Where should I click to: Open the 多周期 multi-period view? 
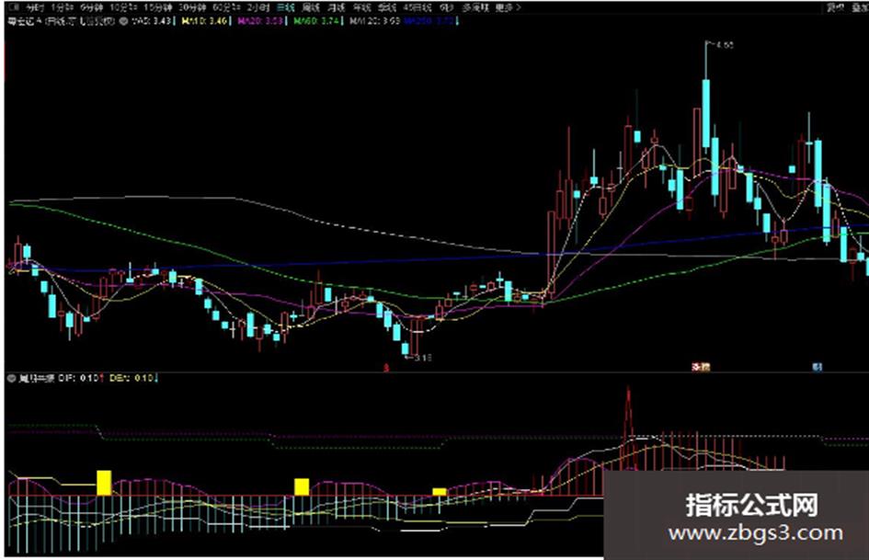click(x=476, y=7)
